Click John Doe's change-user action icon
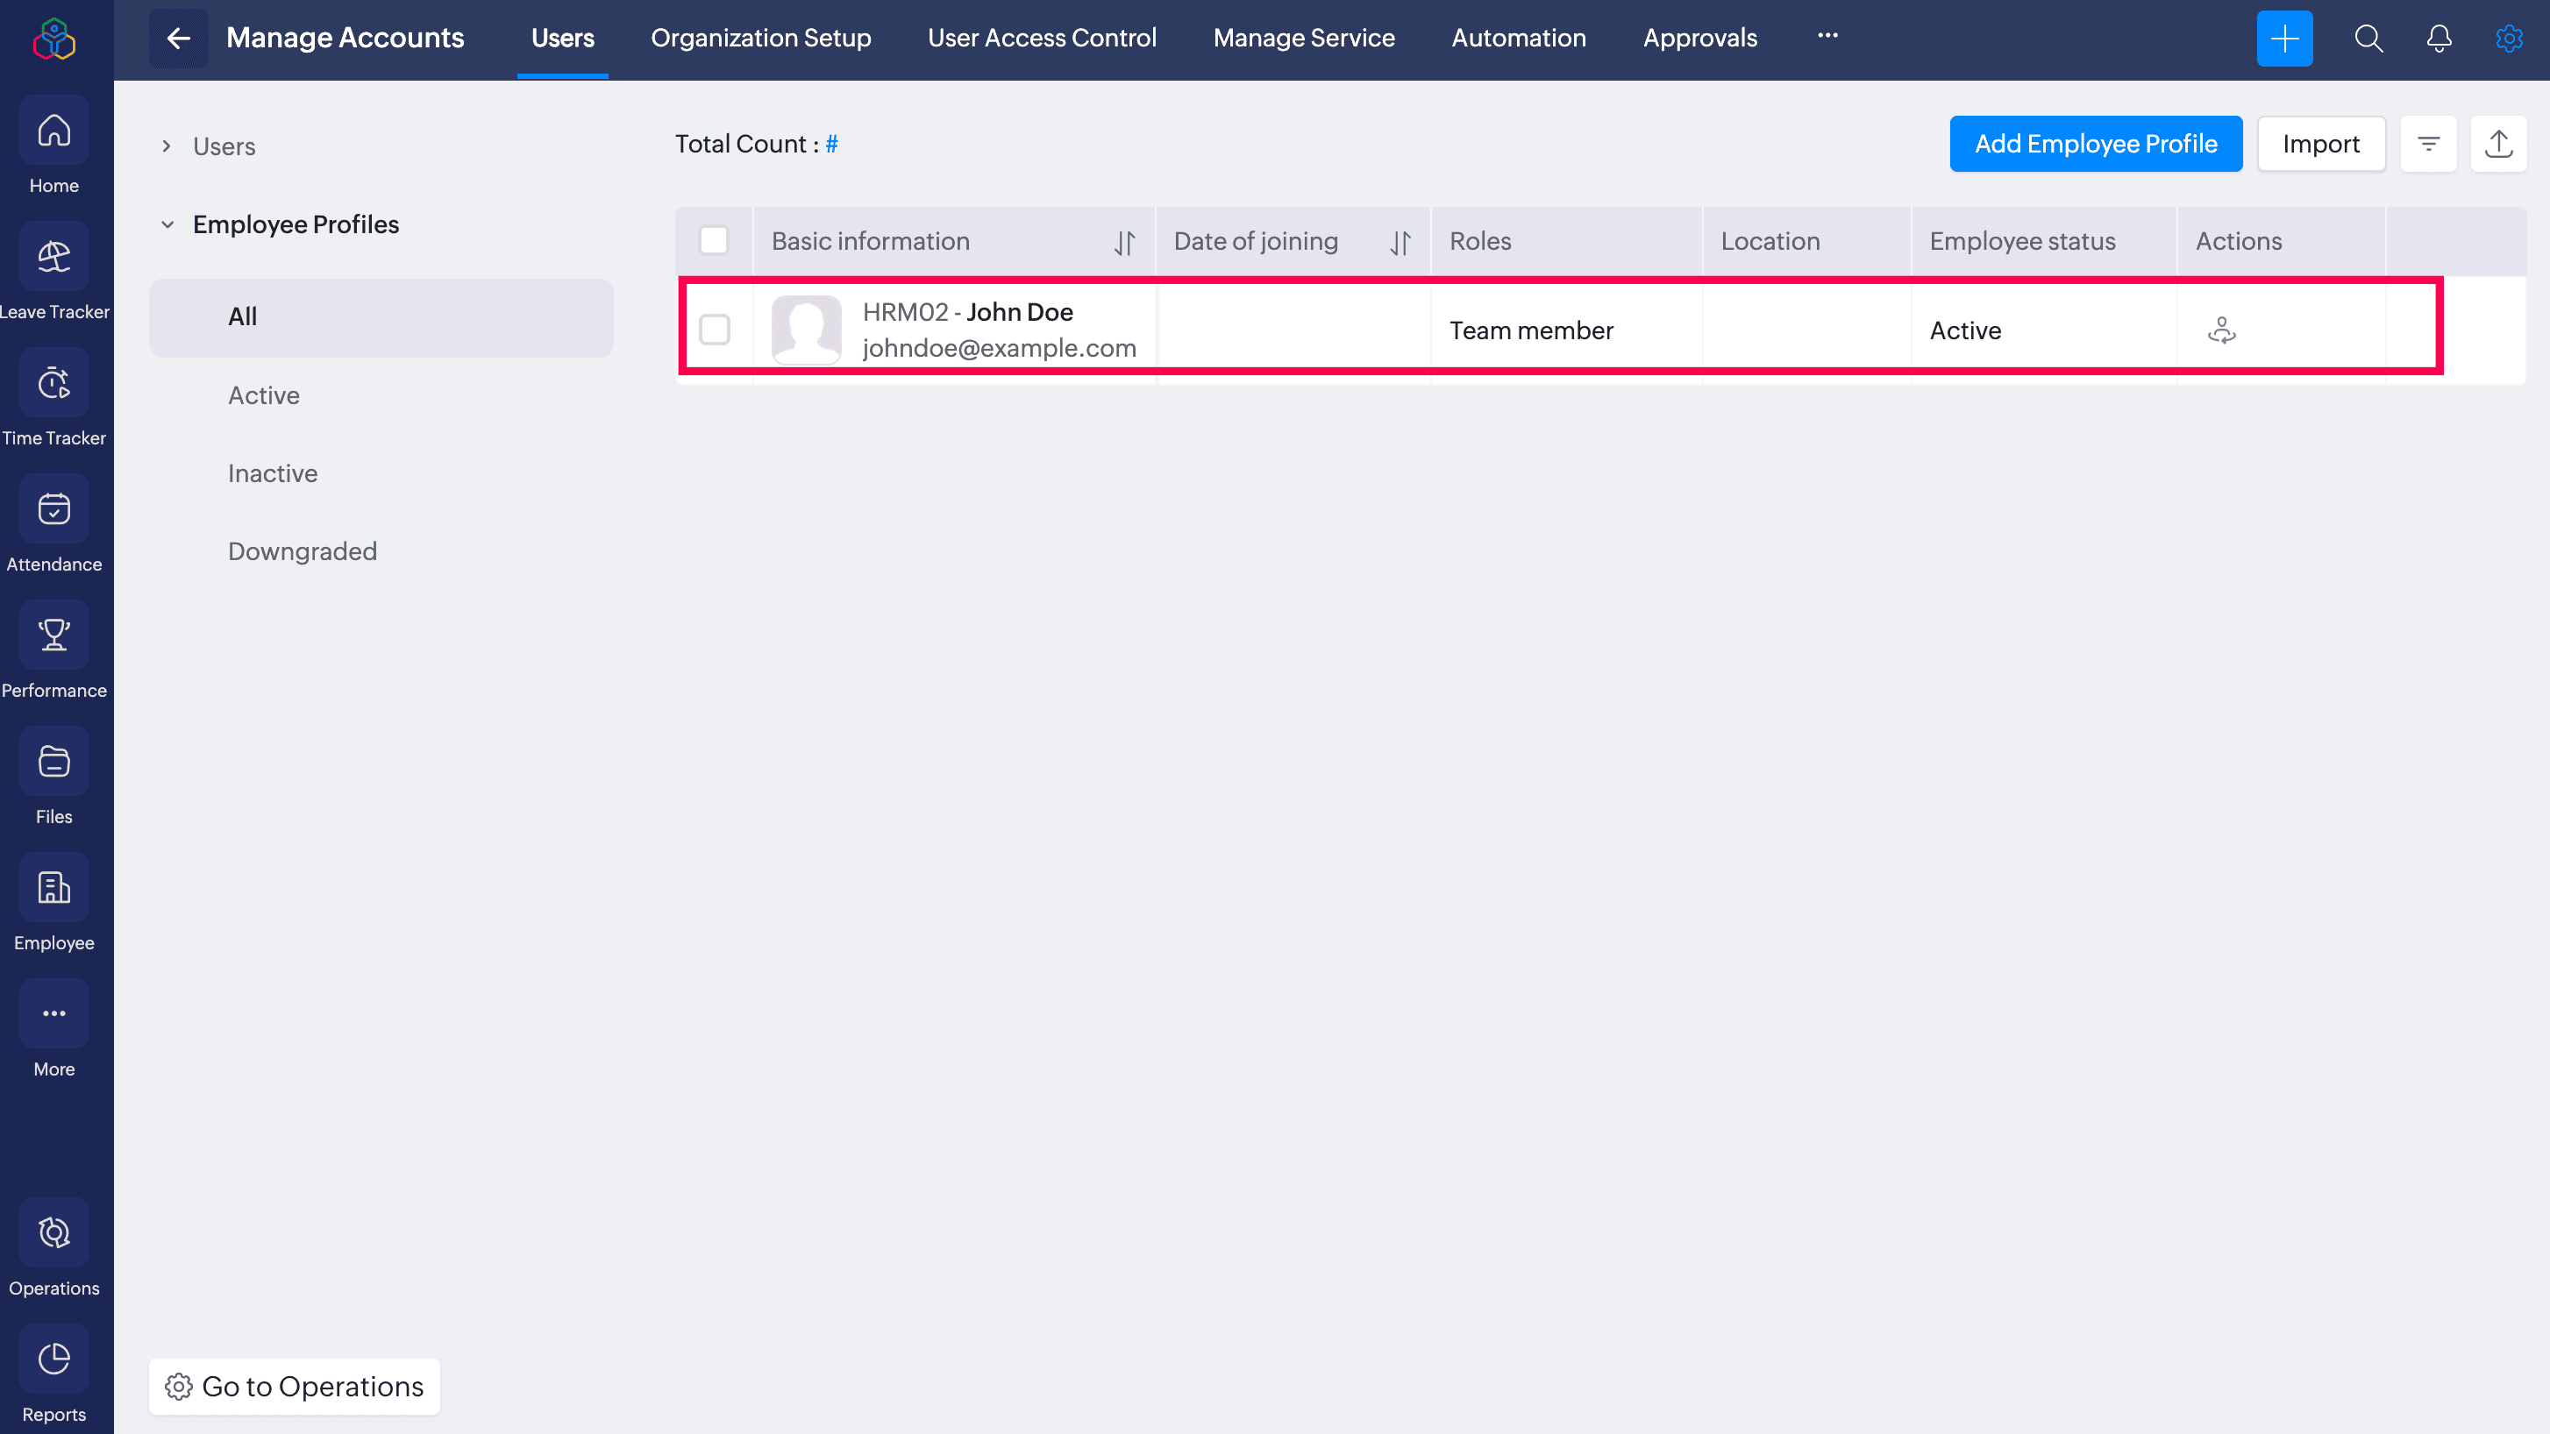 point(2221,330)
